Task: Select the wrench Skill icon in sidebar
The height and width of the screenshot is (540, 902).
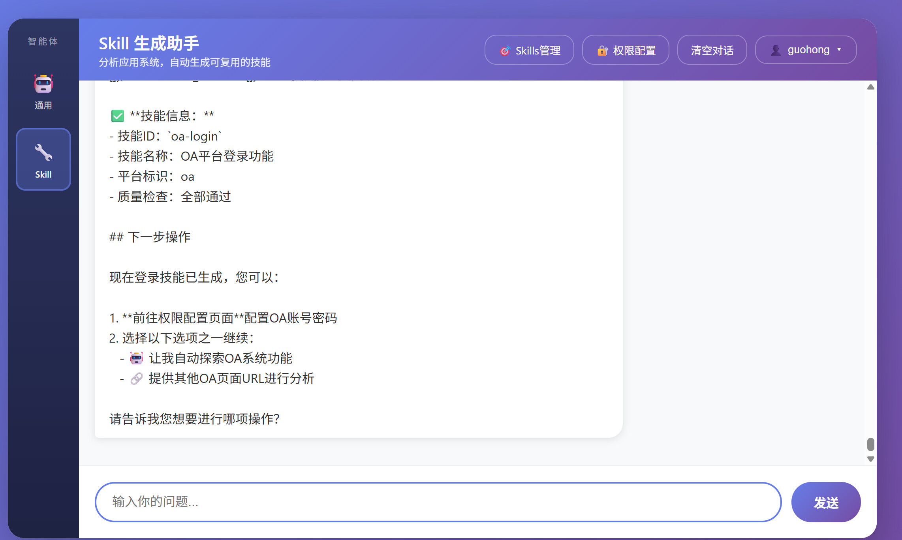Action: tap(43, 152)
